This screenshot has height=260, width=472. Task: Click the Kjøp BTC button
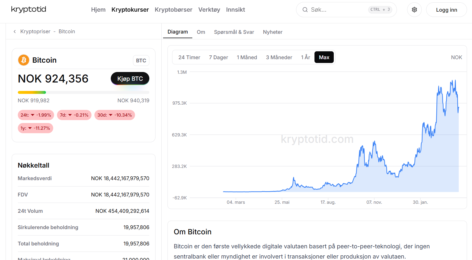(130, 79)
